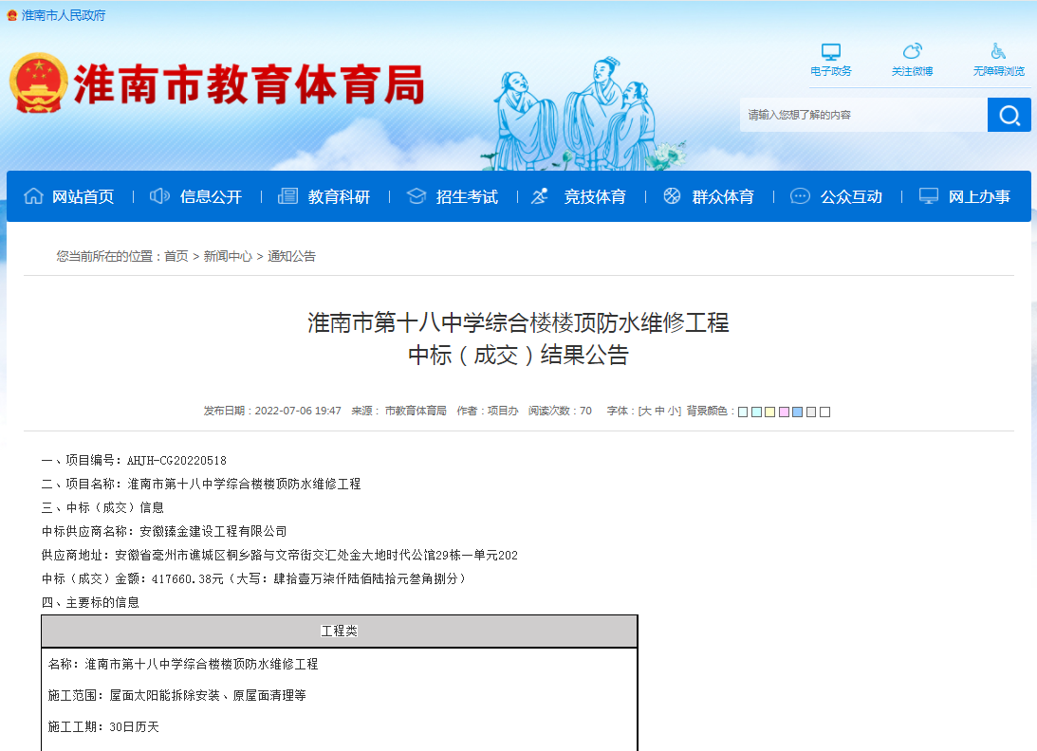Pick the blue background color swatch
Screen dimensions: 1037x751
pos(798,412)
